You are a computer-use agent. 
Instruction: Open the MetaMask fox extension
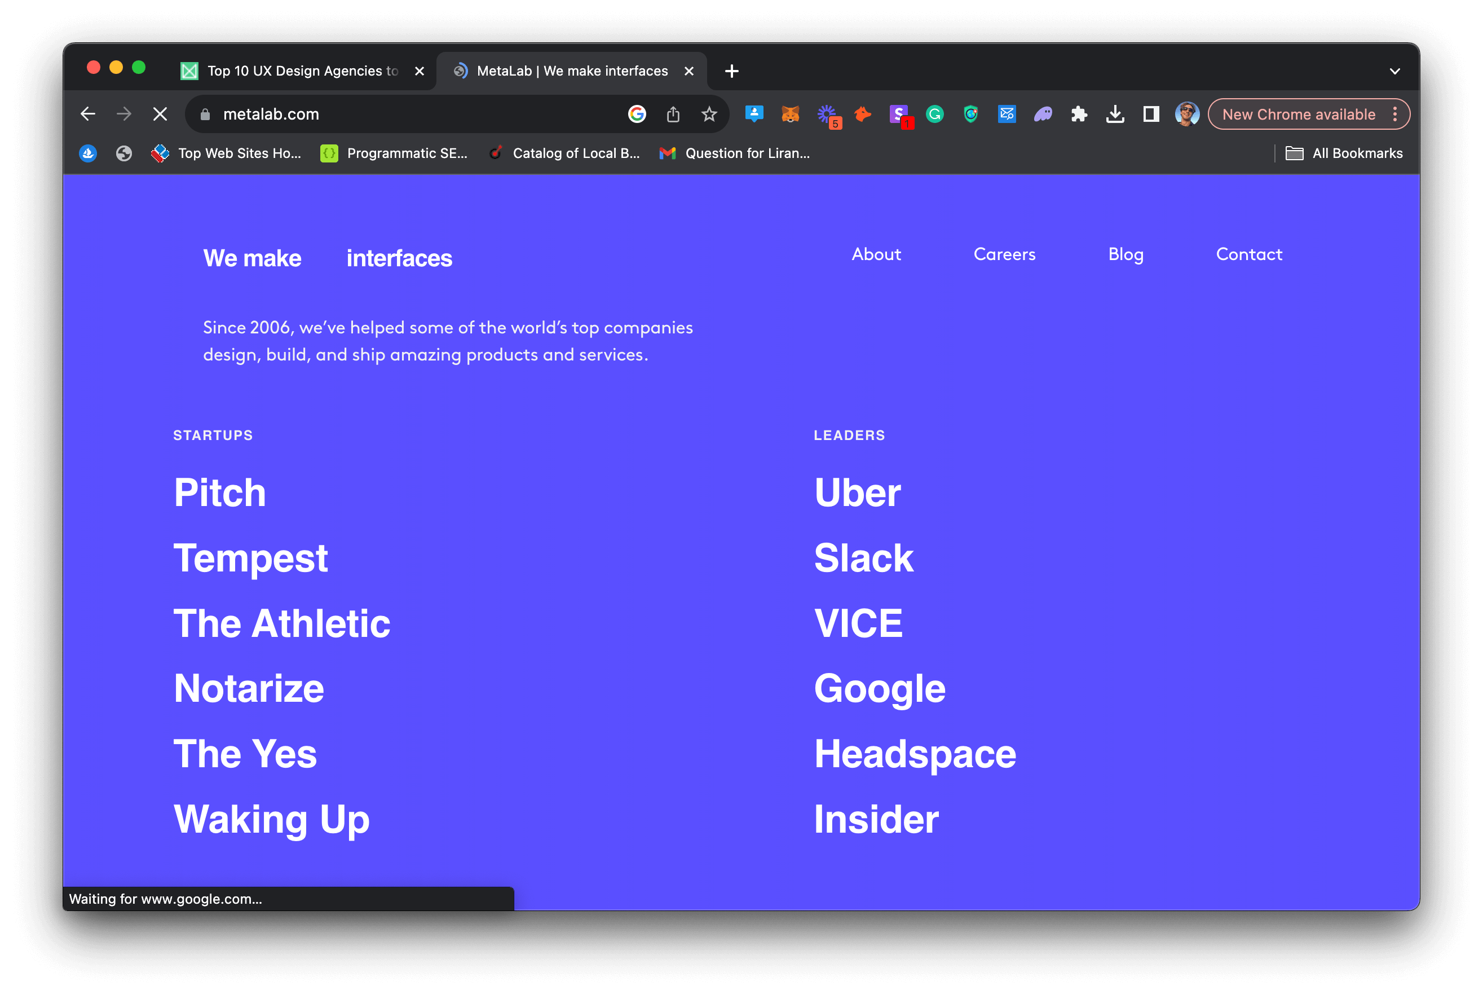[790, 114]
